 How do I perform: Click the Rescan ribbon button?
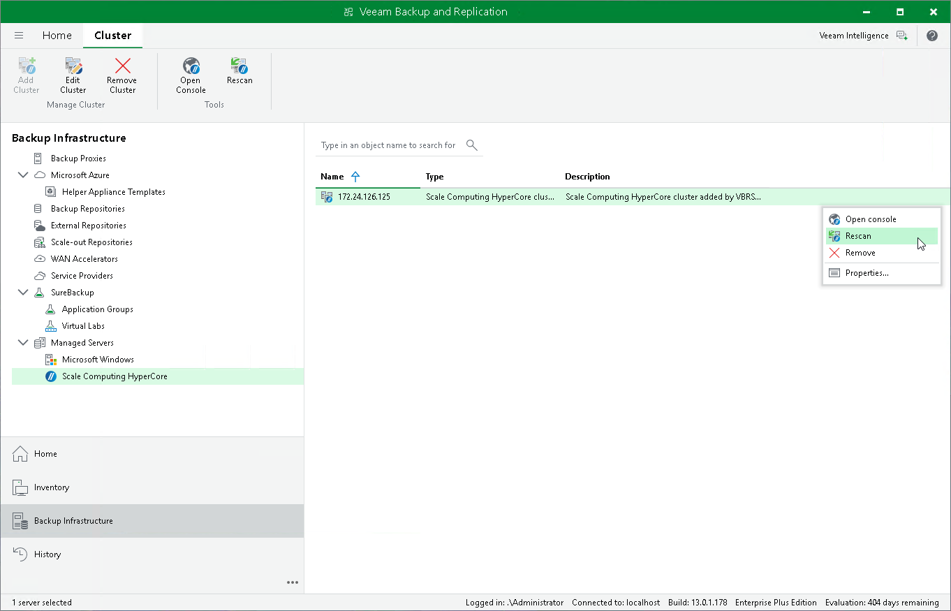239,71
